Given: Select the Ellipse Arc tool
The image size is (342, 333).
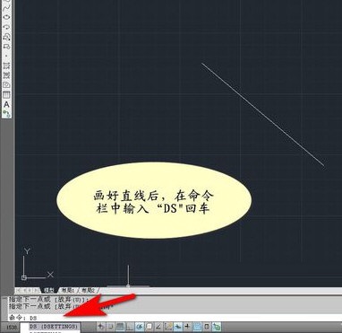Looking at the screenshot, I should point(6,27).
